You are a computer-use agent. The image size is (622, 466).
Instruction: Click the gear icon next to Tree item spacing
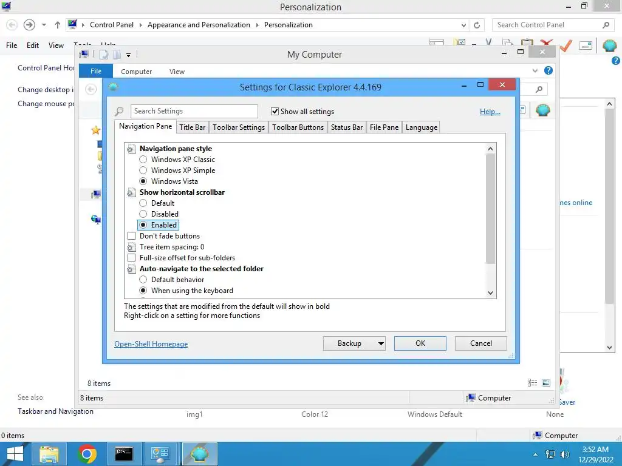click(131, 248)
